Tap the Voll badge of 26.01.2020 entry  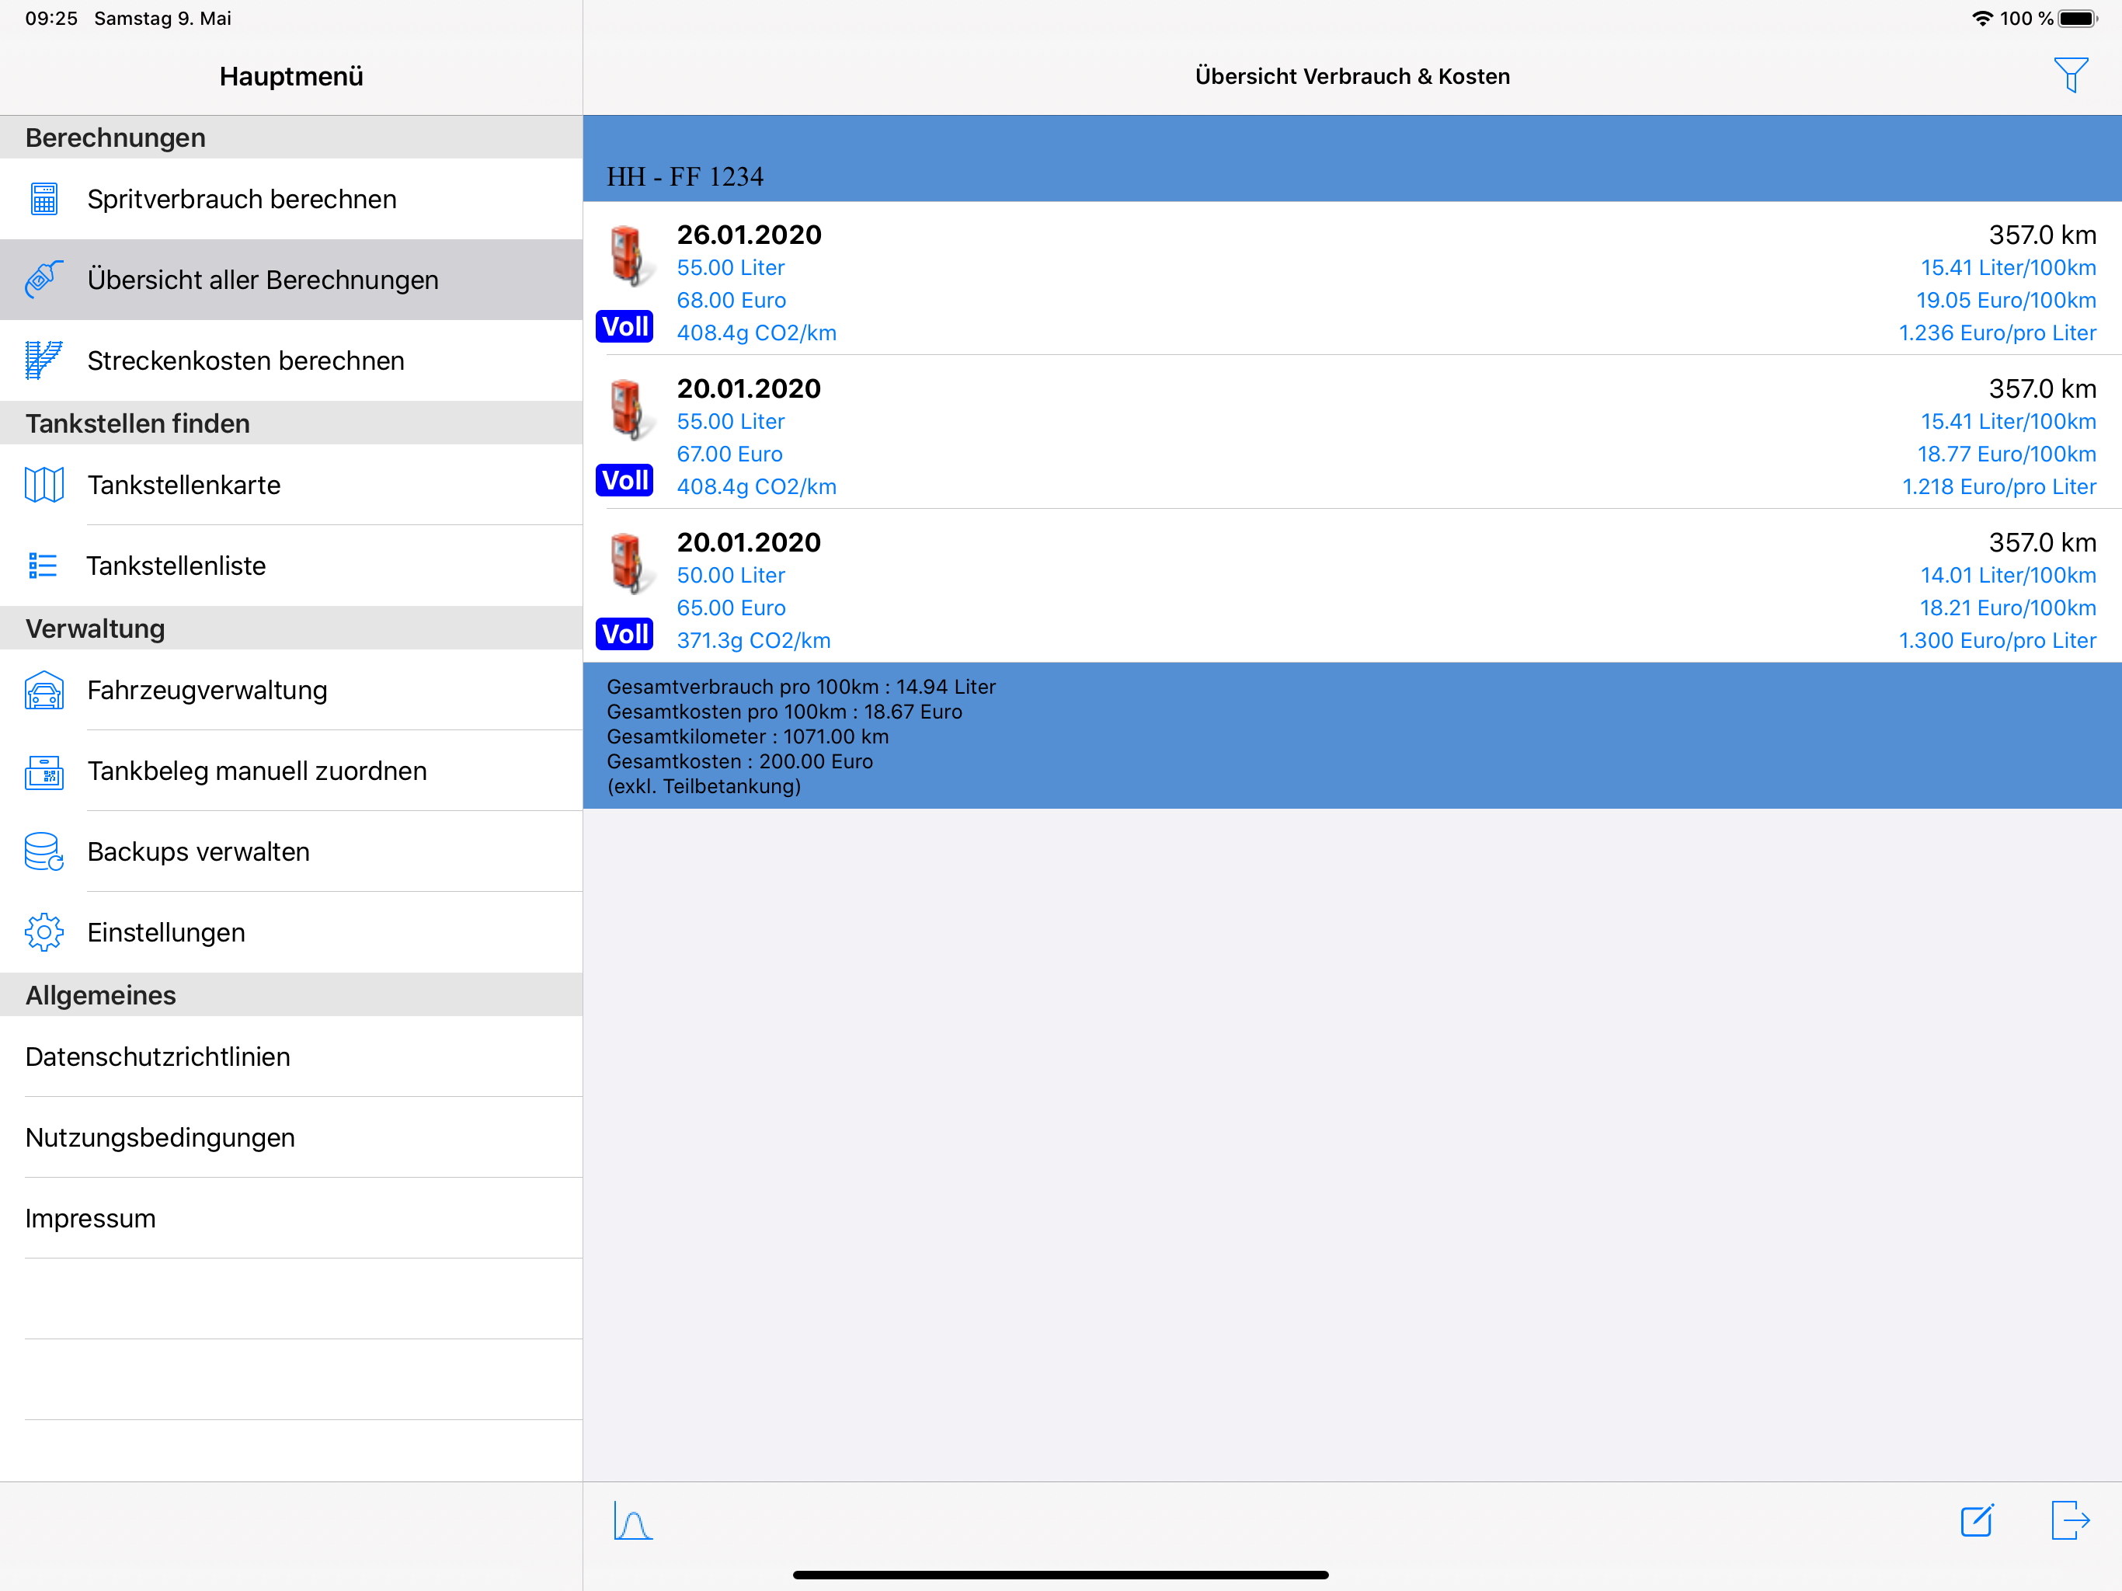click(x=624, y=326)
